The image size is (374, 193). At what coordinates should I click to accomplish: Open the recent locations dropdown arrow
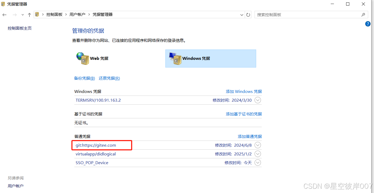[x=23, y=15]
